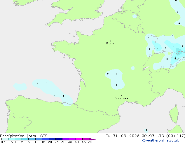Select the legend swatch between 10 and 15
Image resolution: width=185 pixels, height=143 pixels.
point(39,139)
